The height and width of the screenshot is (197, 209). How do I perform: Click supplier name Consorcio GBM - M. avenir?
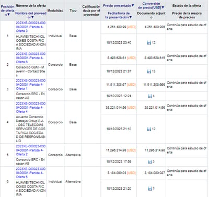click(31, 71)
